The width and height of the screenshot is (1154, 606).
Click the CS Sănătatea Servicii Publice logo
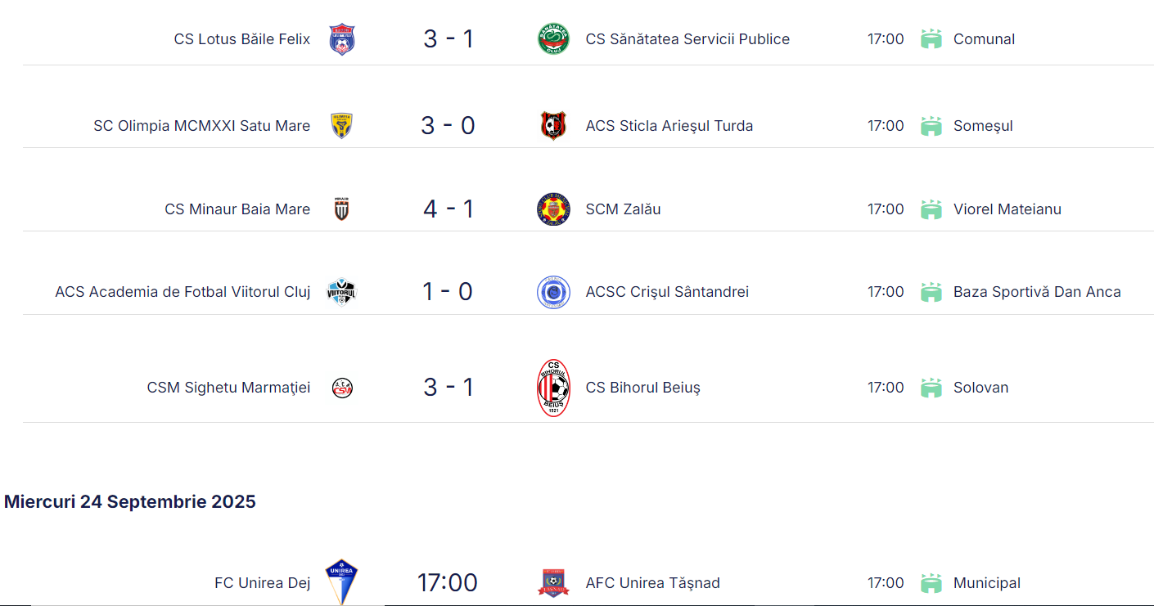tap(553, 39)
